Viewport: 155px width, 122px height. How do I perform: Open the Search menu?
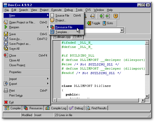24,10
